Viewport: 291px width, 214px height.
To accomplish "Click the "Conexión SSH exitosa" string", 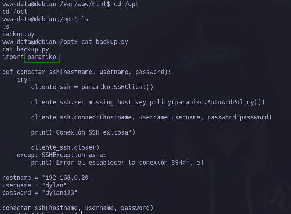I will point(94,132).
